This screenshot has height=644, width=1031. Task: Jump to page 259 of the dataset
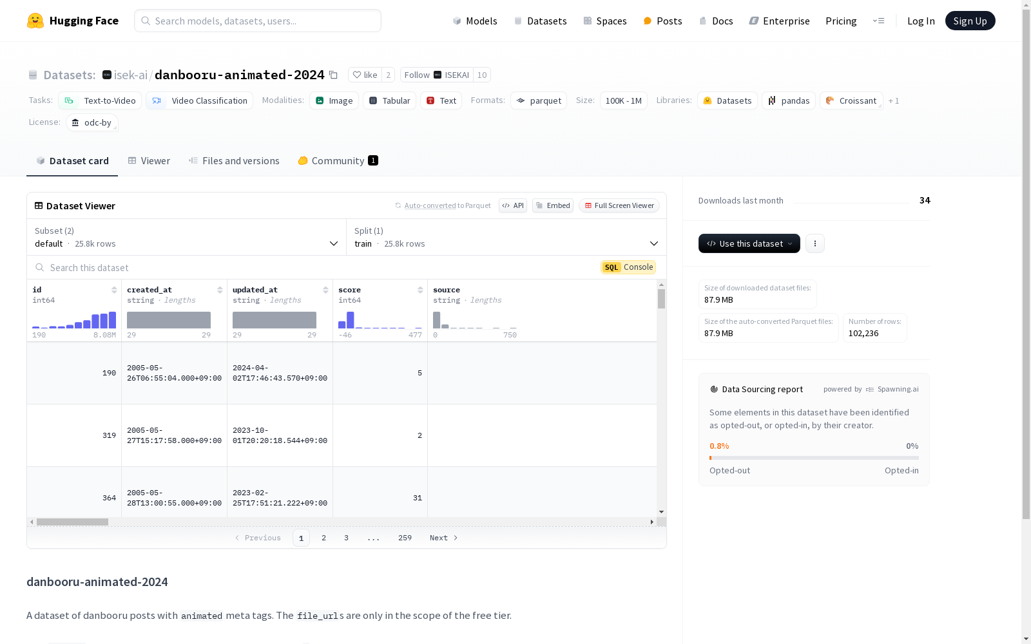point(405,538)
